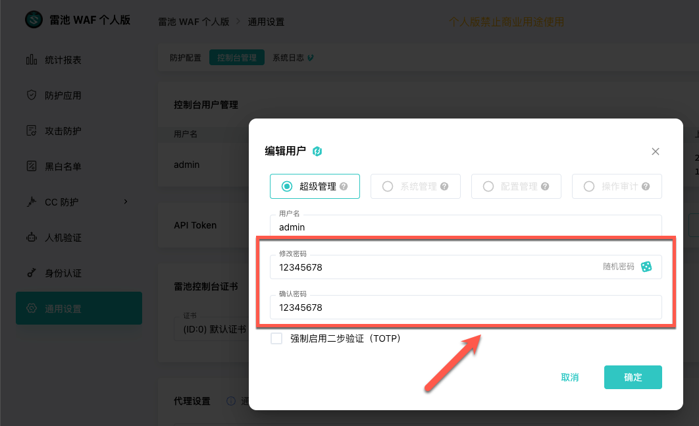The image size is (699, 426).
Task: Expand the CC 防护 sidebar submenu
Action: pyautogui.click(x=125, y=201)
